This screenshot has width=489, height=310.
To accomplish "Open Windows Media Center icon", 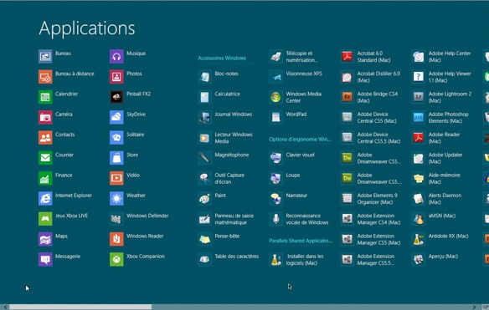I will coord(276,97).
